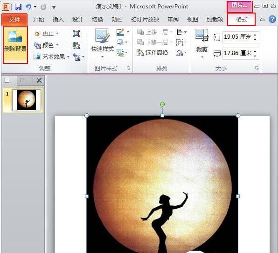Click the PowerPoint application icon
The image size is (278, 253).
click(x=6, y=7)
